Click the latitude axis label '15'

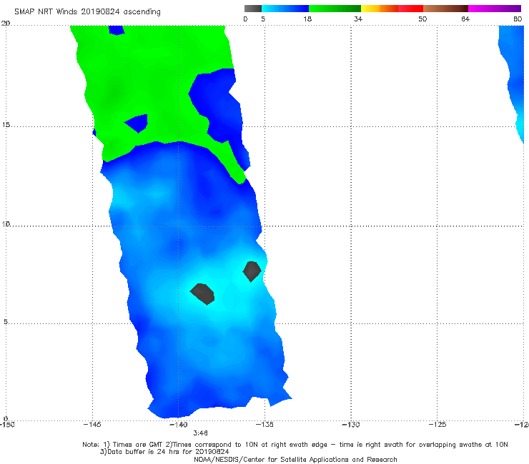point(6,125)
